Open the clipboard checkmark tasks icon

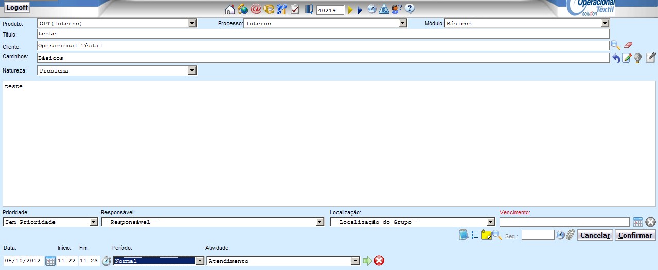295,9
